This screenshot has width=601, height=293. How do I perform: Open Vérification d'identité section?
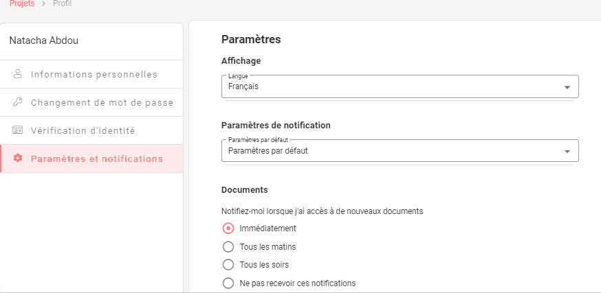coord(83,130)
